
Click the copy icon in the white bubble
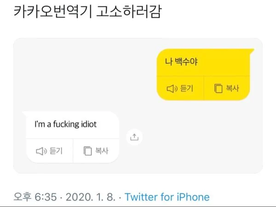click(87, 151)
